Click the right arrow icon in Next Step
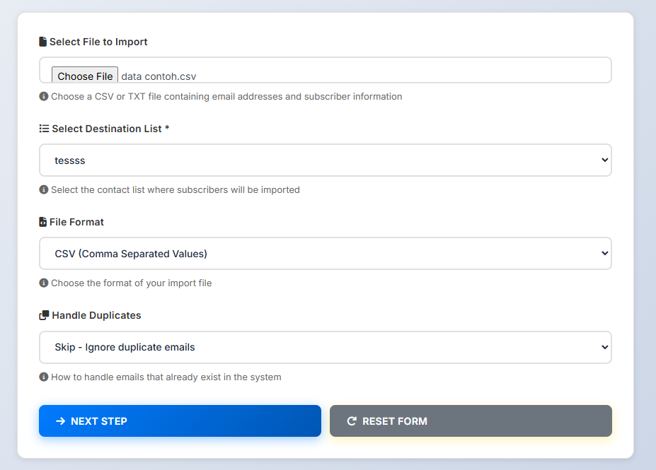This screenshot has height=470, width=656. [x=60, y=421]
